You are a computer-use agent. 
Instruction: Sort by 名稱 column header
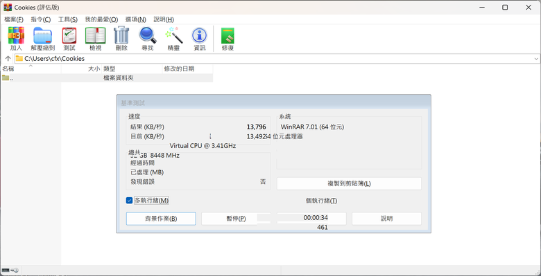tap(31, 69)
